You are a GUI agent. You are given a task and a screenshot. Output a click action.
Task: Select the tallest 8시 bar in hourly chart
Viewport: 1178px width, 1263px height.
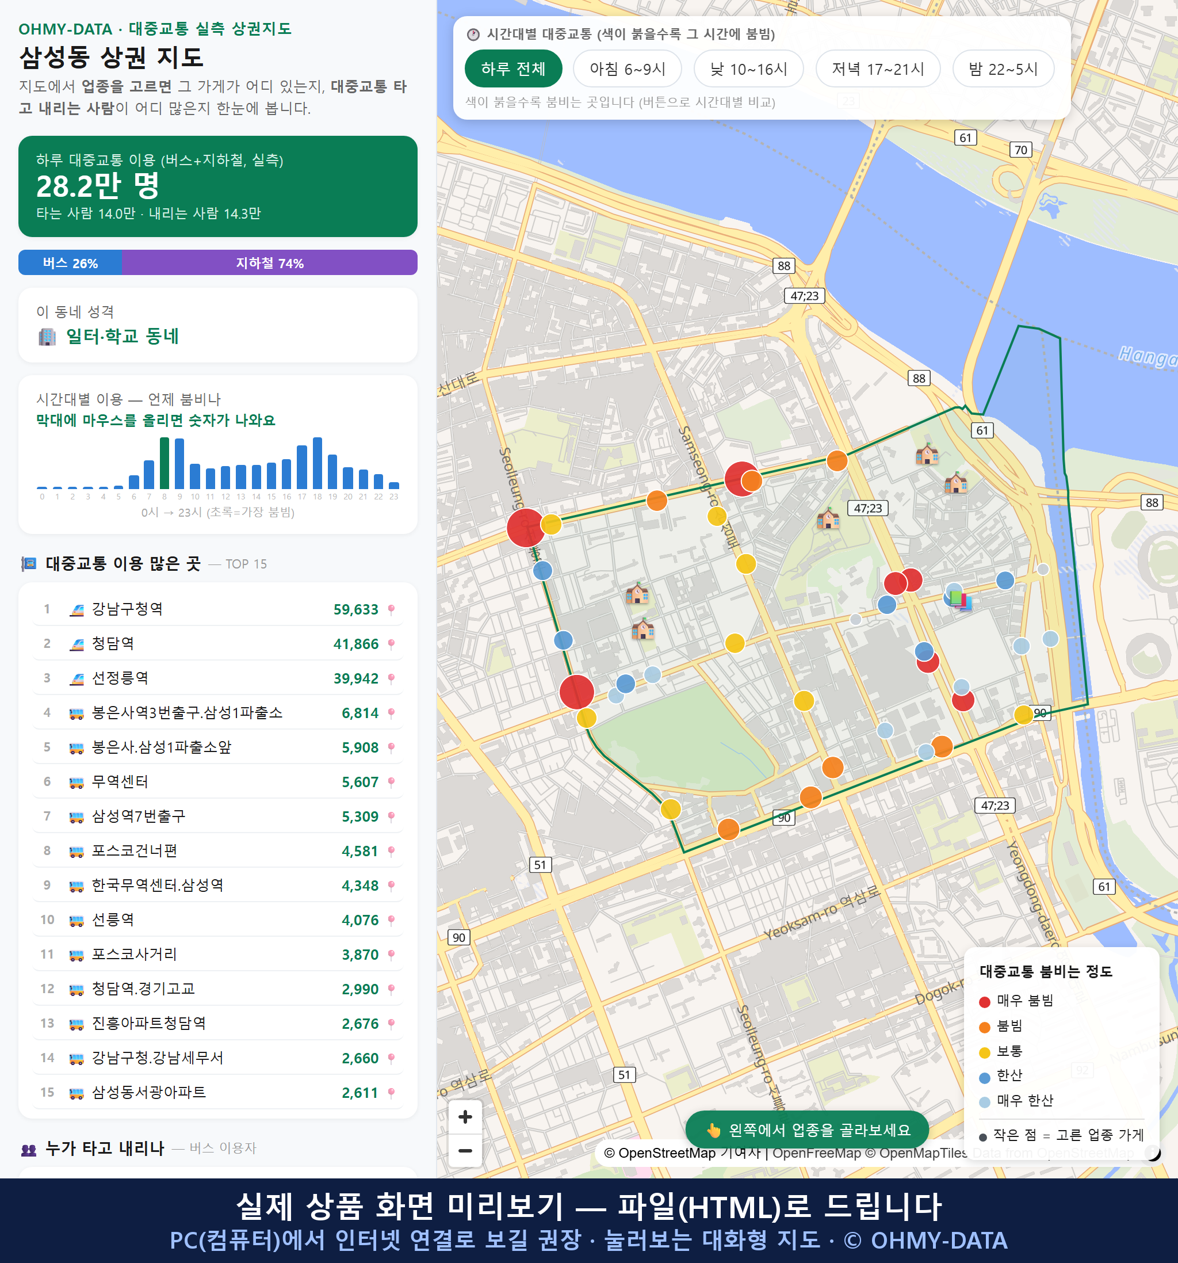click(x=165, y=463)
